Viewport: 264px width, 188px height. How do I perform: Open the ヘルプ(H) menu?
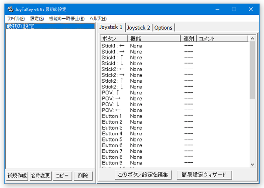(98, 18)
